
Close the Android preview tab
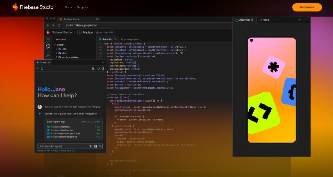[252, 20]
